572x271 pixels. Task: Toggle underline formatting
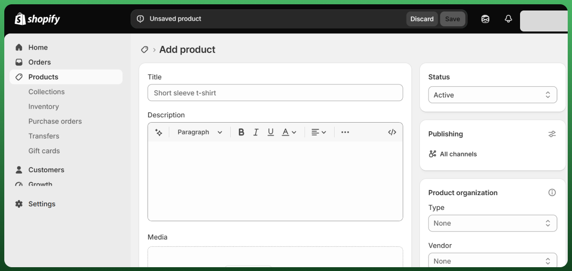[x=271, y=132]
